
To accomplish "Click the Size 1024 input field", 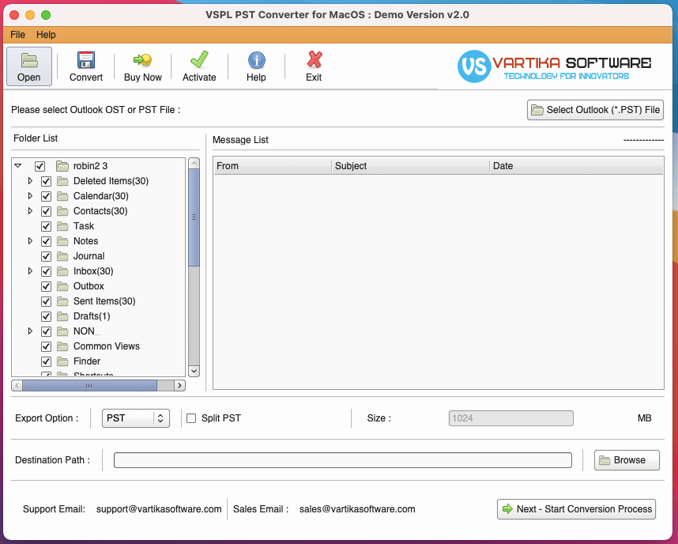I will [x=511, y=418].
